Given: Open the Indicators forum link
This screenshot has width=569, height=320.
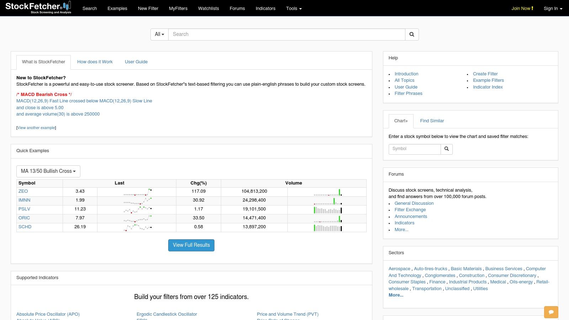Looking at the screenshot, I should tap(404, 223).
